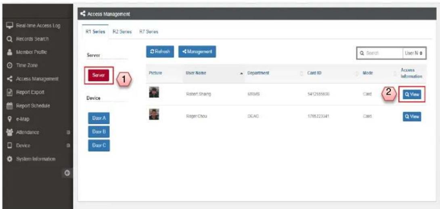Select the Door B device button

pos(99,132)
